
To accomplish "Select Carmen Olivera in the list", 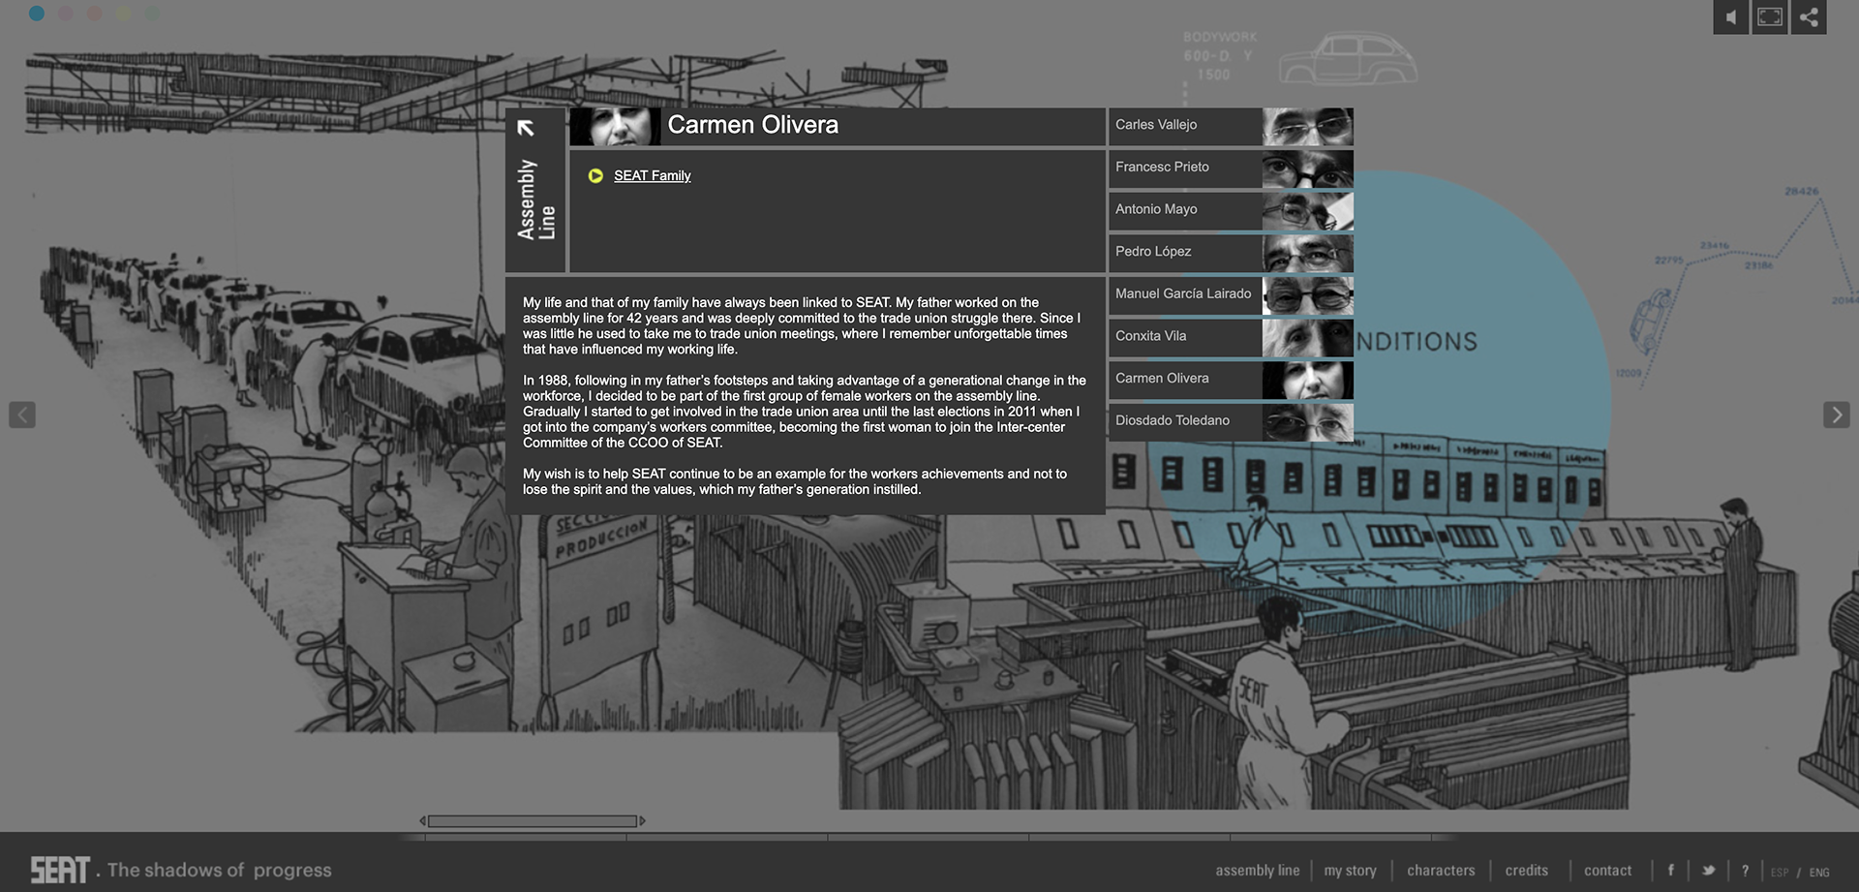I will [x=1231, y=380].
